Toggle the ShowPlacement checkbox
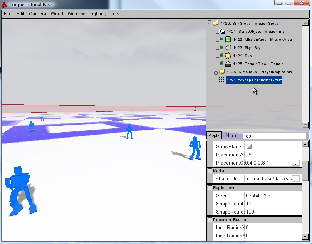Image resolution: width=312 pixels, height=244 pixels. (249, 146)
